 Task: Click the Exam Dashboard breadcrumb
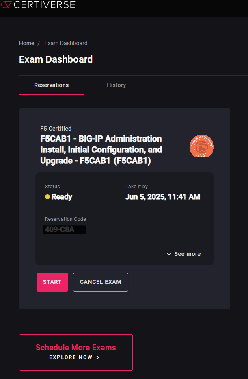[x=66, y=43]
